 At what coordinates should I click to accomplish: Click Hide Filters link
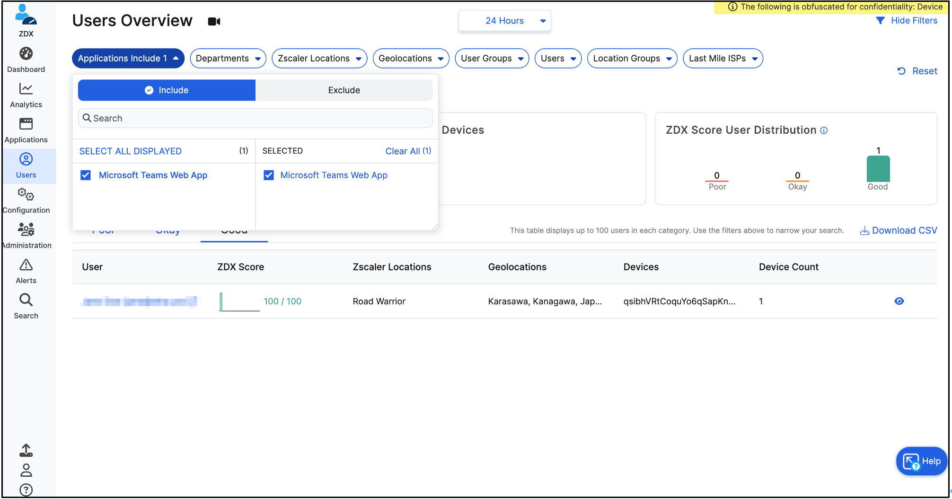tap(914, 20)
